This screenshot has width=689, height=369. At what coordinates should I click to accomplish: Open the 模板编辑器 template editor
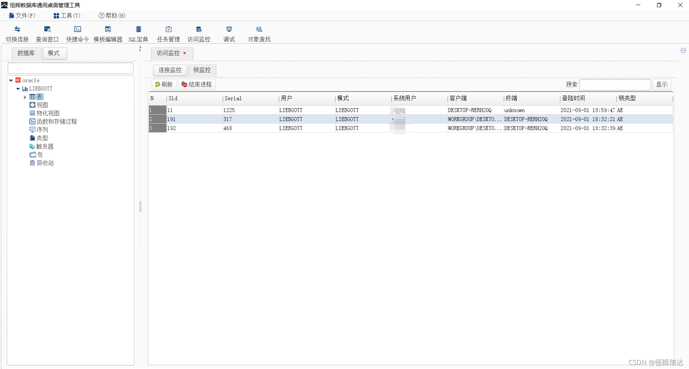click(x=108, y=34)
